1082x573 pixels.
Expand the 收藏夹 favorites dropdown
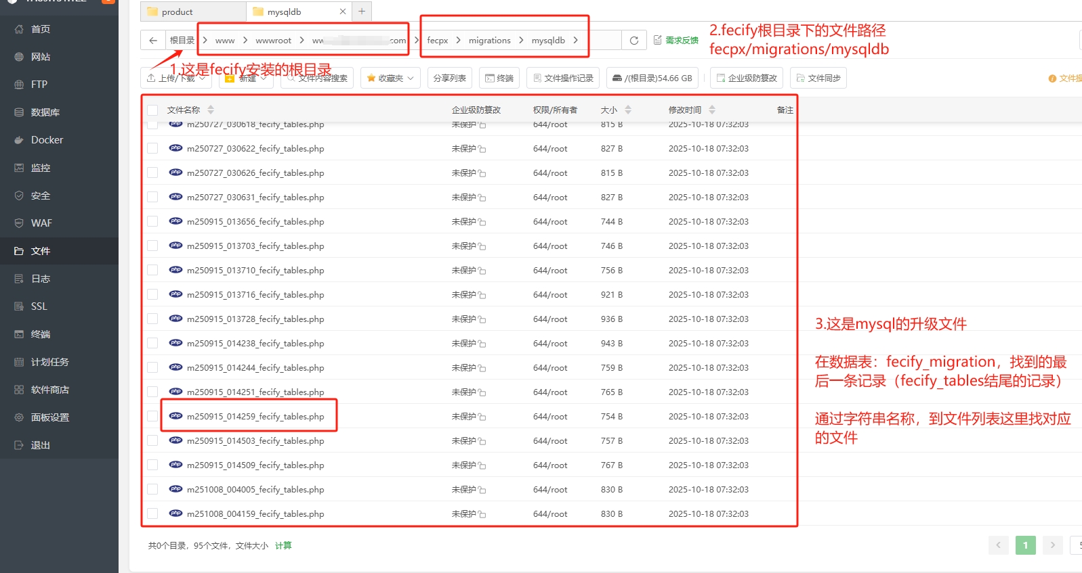tap(390, 78)
